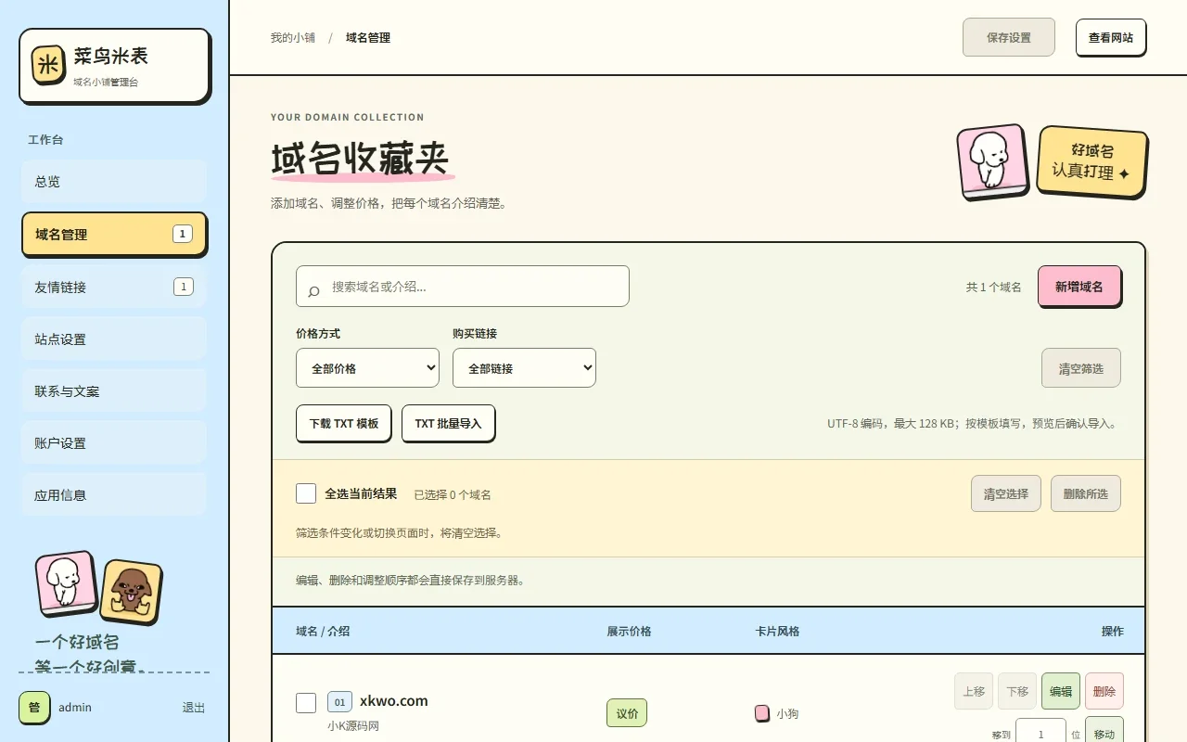The image size is (1187, 742).
Task: Click 上移 for xkwo.com
Action: tap(974, 691)
